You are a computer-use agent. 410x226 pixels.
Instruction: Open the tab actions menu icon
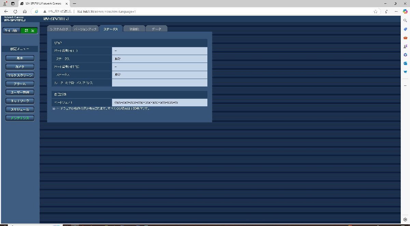click(x=13, y=3)
